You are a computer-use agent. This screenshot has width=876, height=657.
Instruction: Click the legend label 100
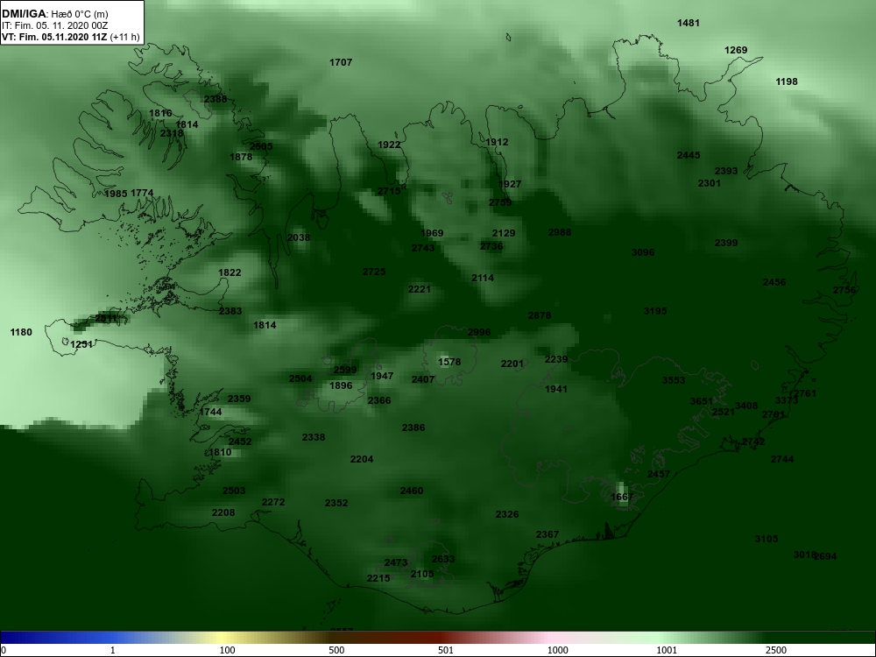227,650
